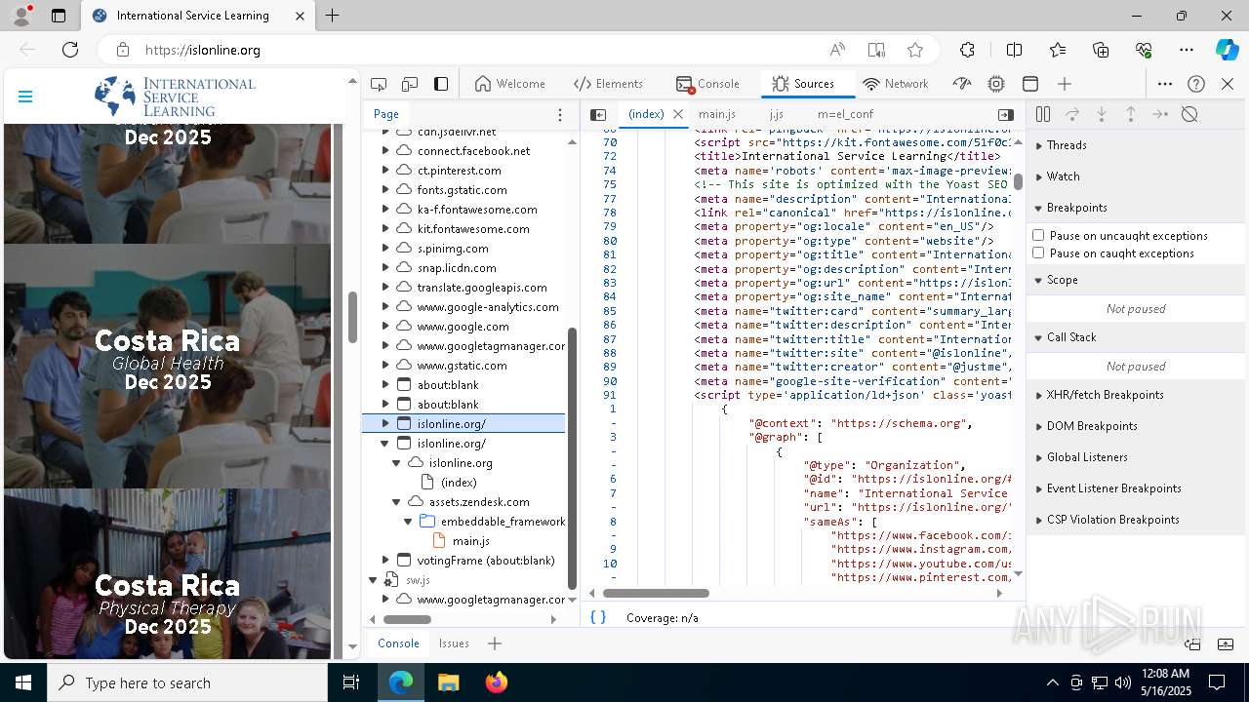Refresh the page
The image size is (1249, 702).
pos(70,50)
